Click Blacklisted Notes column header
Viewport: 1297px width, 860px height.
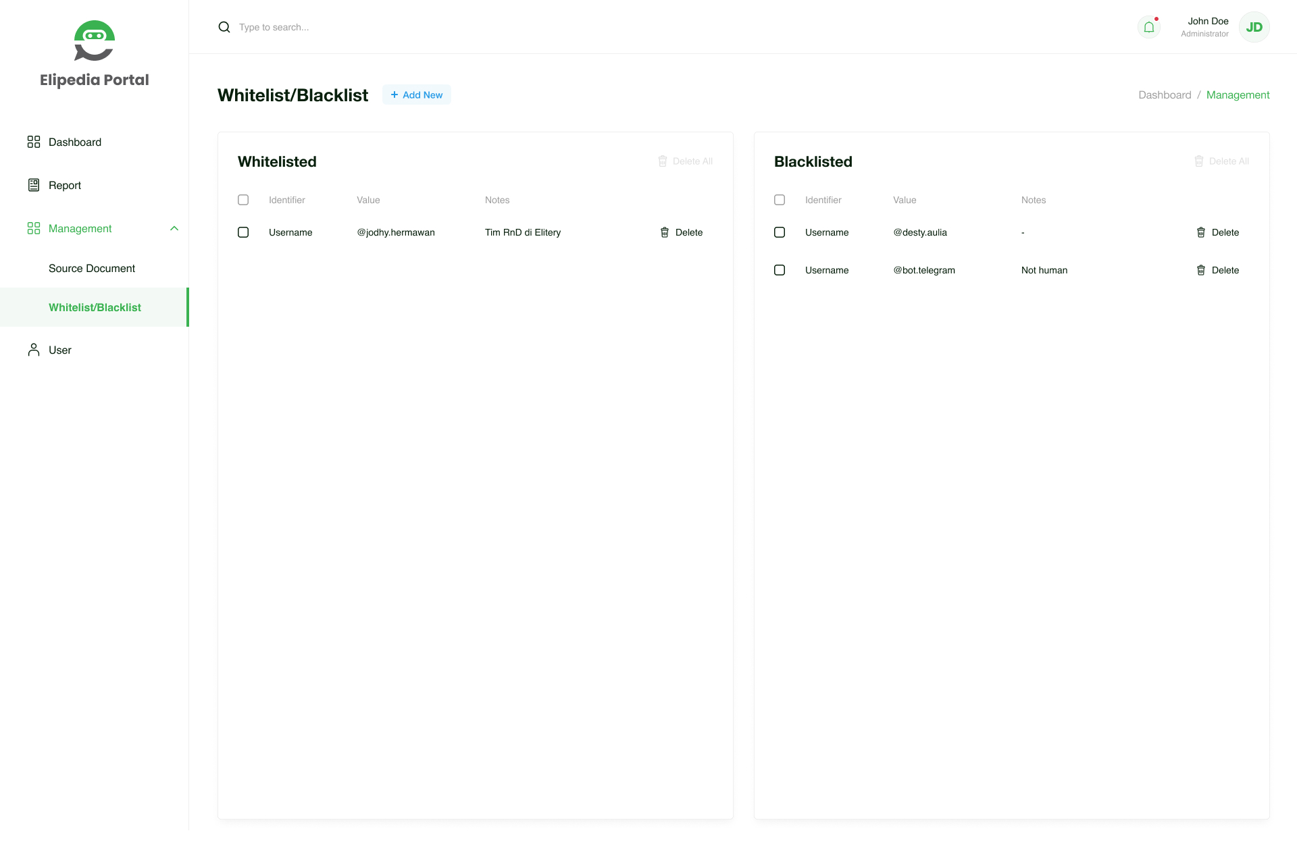click(x=1034, y=200)
